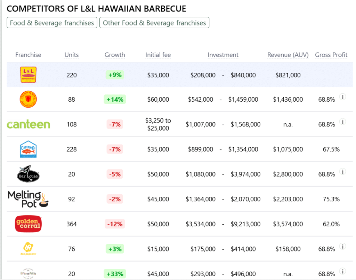356x280 pixels.
Task: Click the Gross Profit column header
Action: (331, 55)
